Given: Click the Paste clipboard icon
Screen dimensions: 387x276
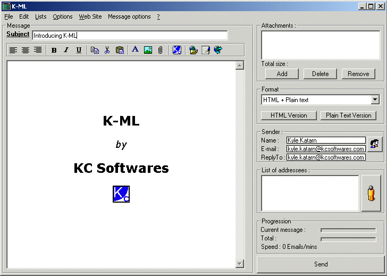Looking at the screenshot, I should [x=120, y=50].
